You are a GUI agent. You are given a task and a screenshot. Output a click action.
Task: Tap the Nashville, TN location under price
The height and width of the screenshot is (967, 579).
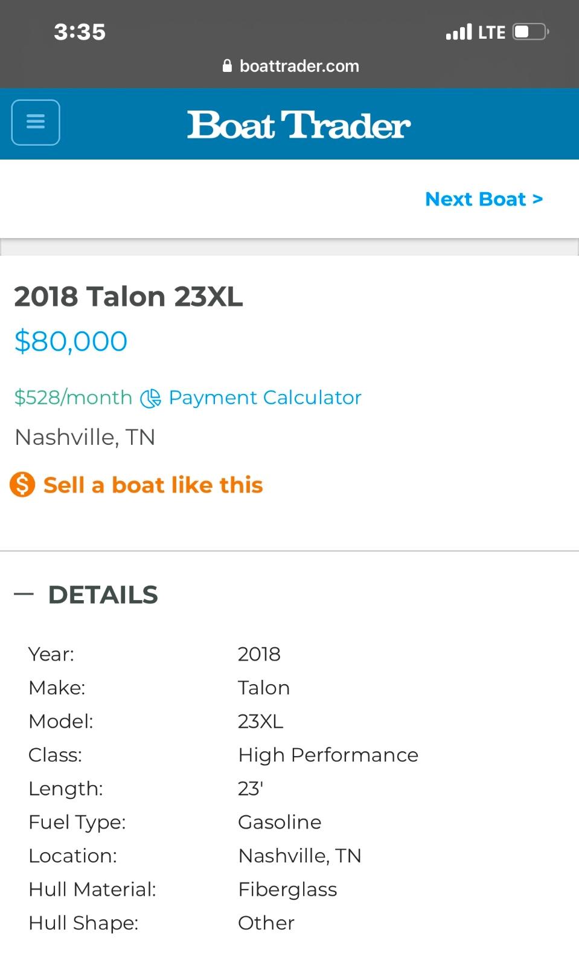pos(85,437)
